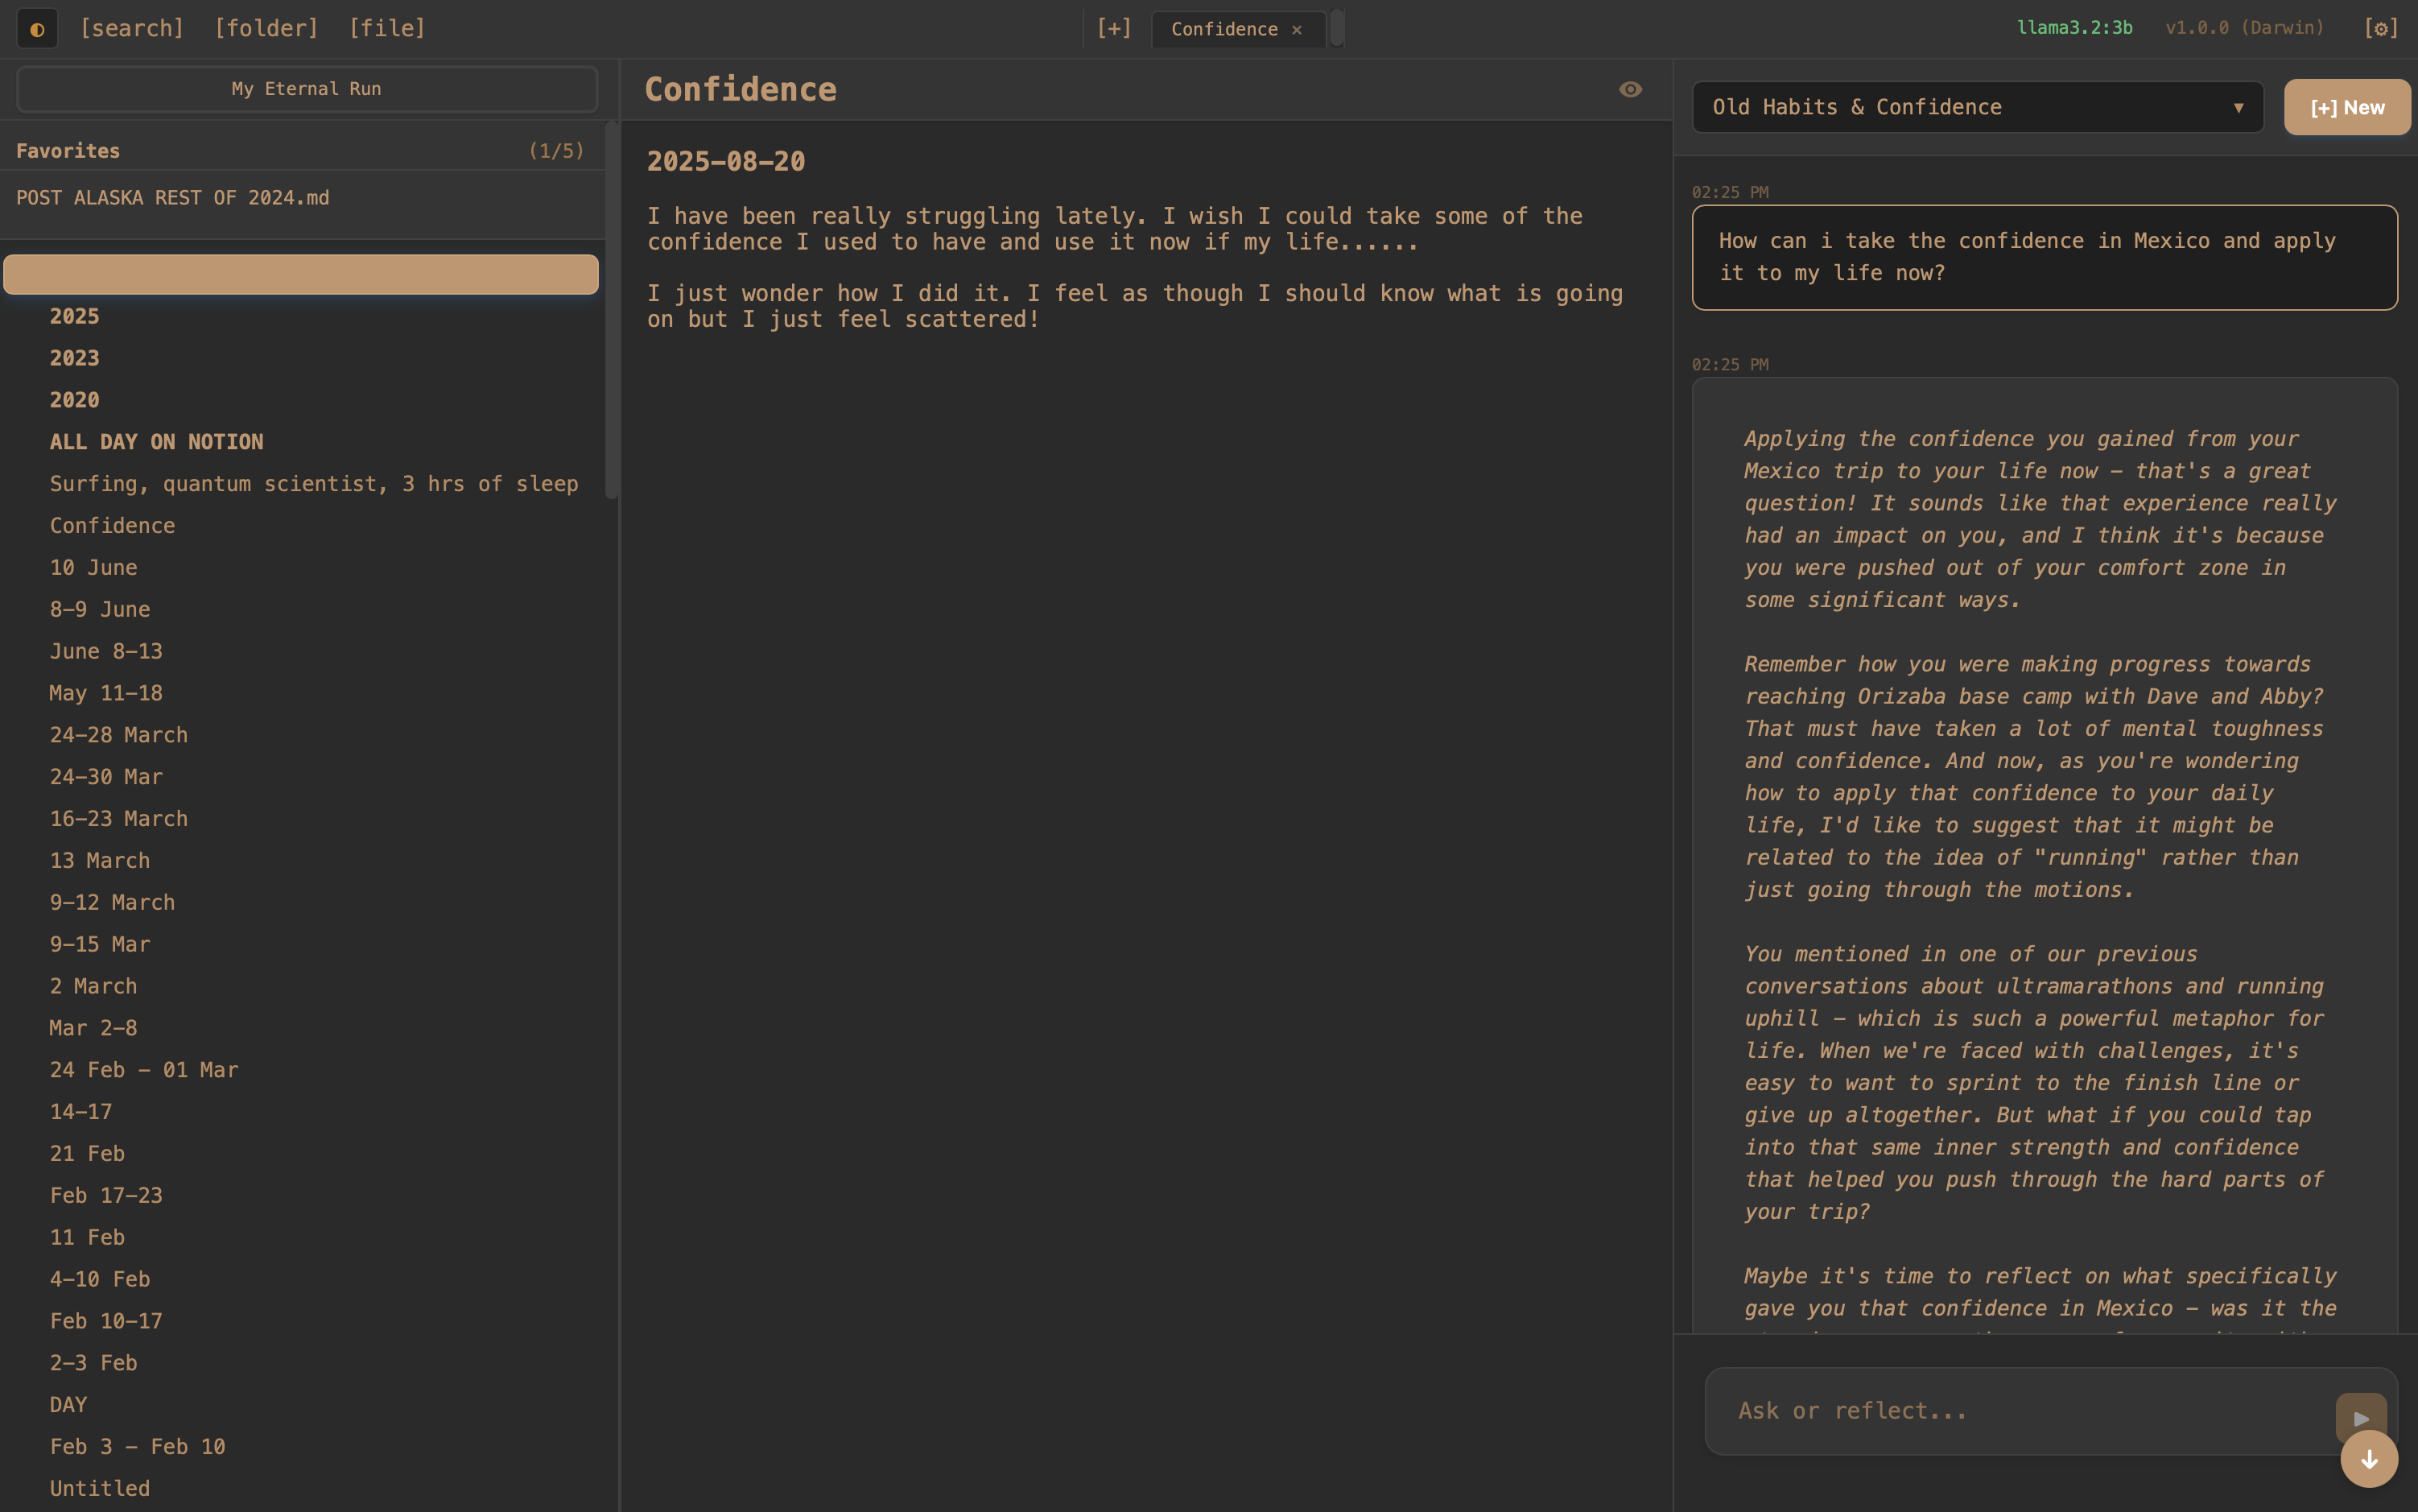Open the Surfing, quantum scientist note
This screenshot has width=2418, height=1512.
(x=314, y=484)
